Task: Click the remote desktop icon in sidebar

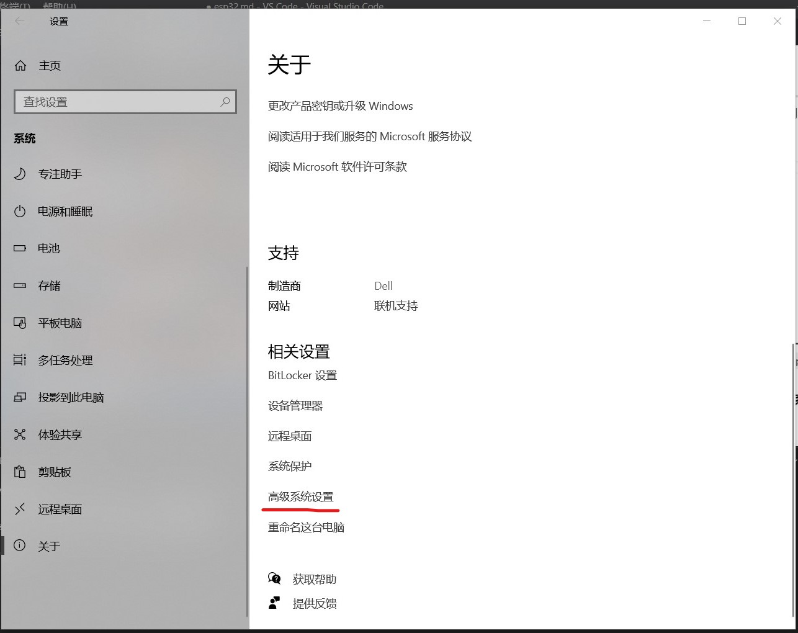Action: point(20,509)
